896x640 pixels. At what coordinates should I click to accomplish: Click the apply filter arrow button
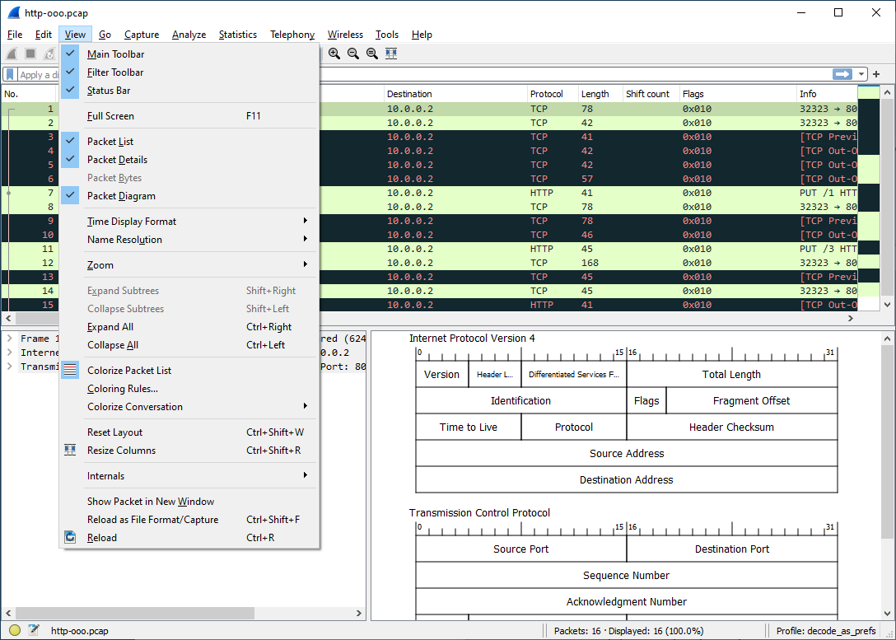tap(842, 74)
